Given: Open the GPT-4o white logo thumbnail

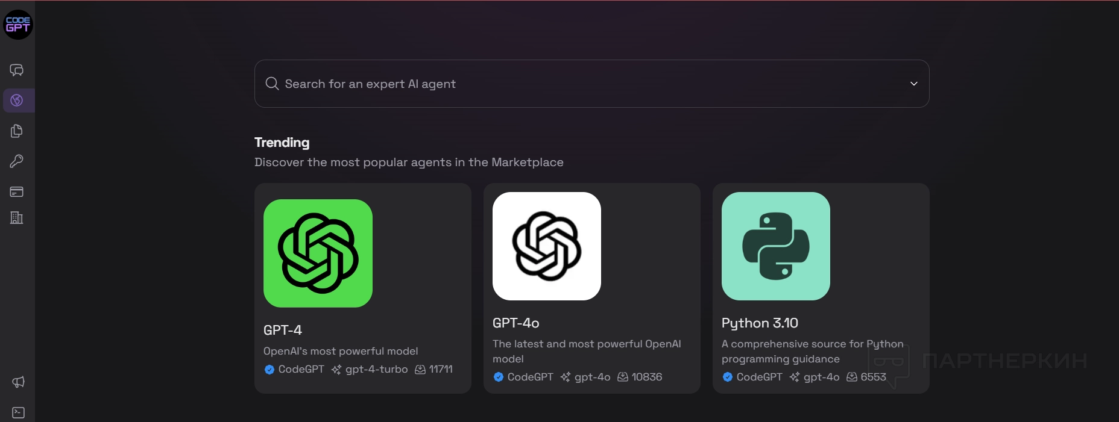Looking at the screenshot, I should tap(547, 246).
